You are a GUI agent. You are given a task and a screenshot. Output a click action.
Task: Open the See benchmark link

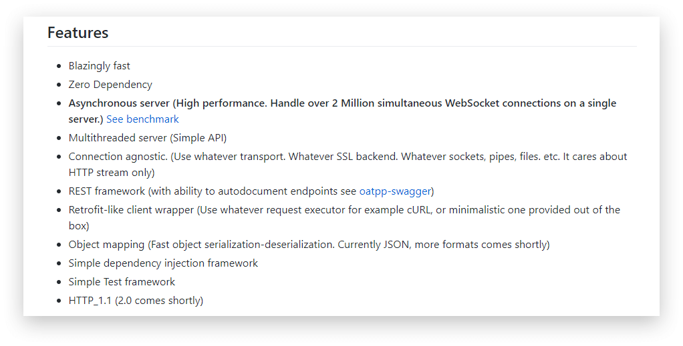(x=142, y=119)
